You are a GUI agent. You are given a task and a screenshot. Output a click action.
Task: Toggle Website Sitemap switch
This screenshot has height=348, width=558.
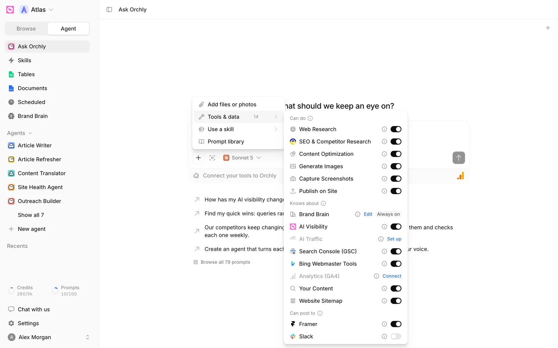[x=396, y=301]
